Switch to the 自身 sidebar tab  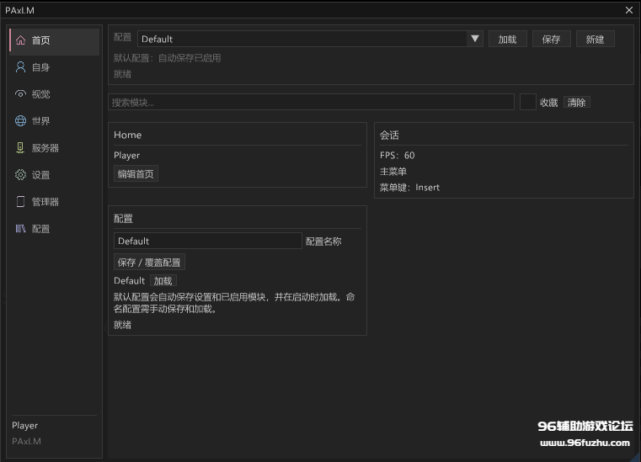tap(55, 67)
